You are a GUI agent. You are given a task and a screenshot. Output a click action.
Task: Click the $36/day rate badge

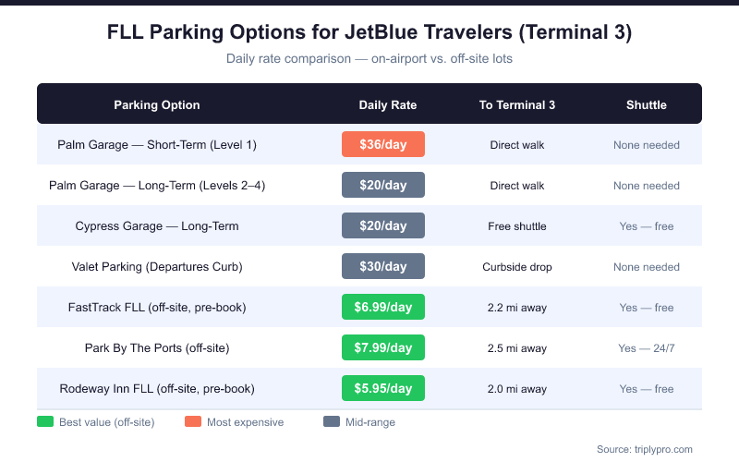[383, 145]
